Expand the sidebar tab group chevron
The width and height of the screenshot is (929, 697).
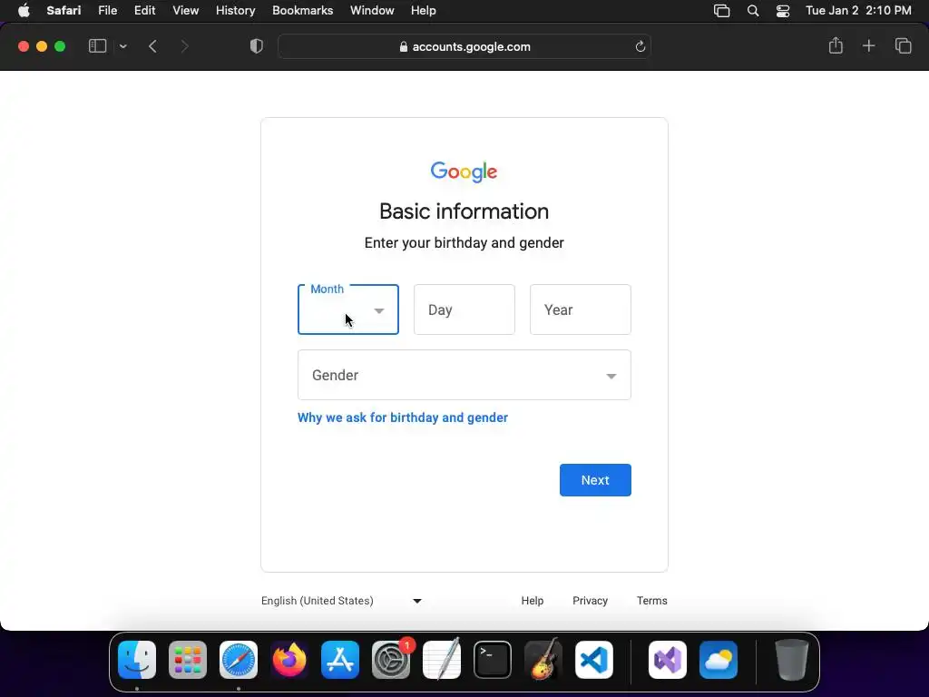[122, 46]
